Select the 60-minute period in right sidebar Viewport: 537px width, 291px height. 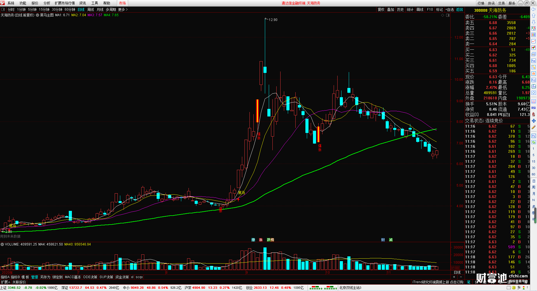click(x=533, y=174)
